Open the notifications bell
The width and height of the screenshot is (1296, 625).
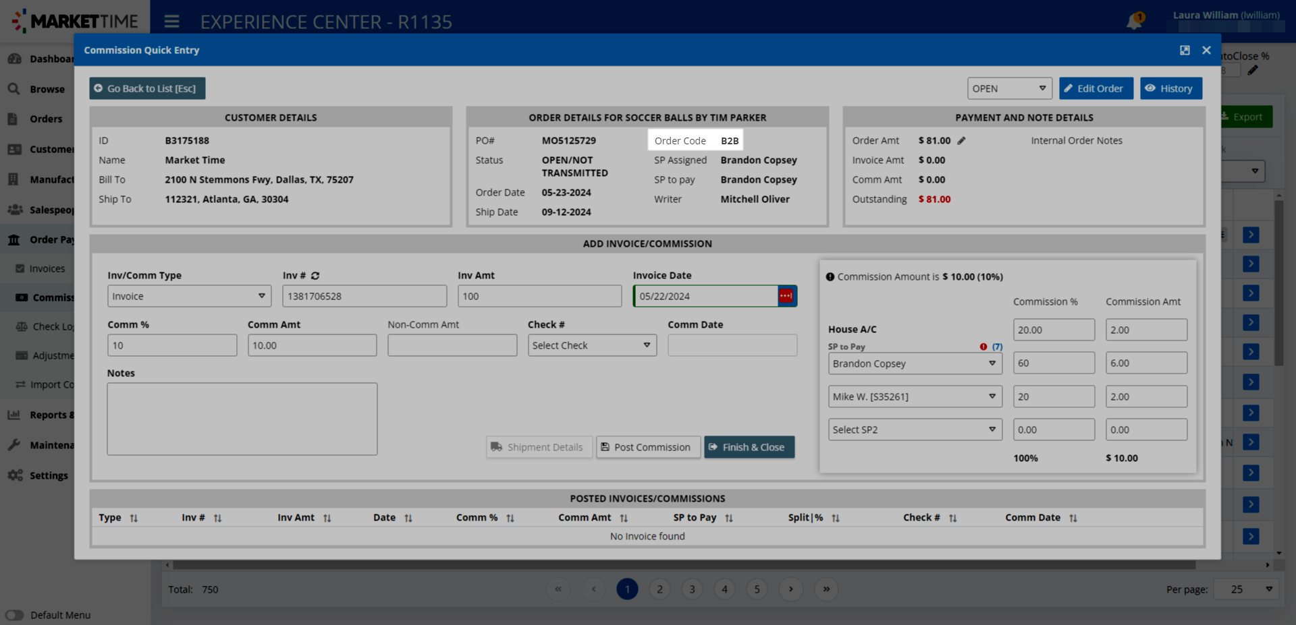click(1134, 21)
